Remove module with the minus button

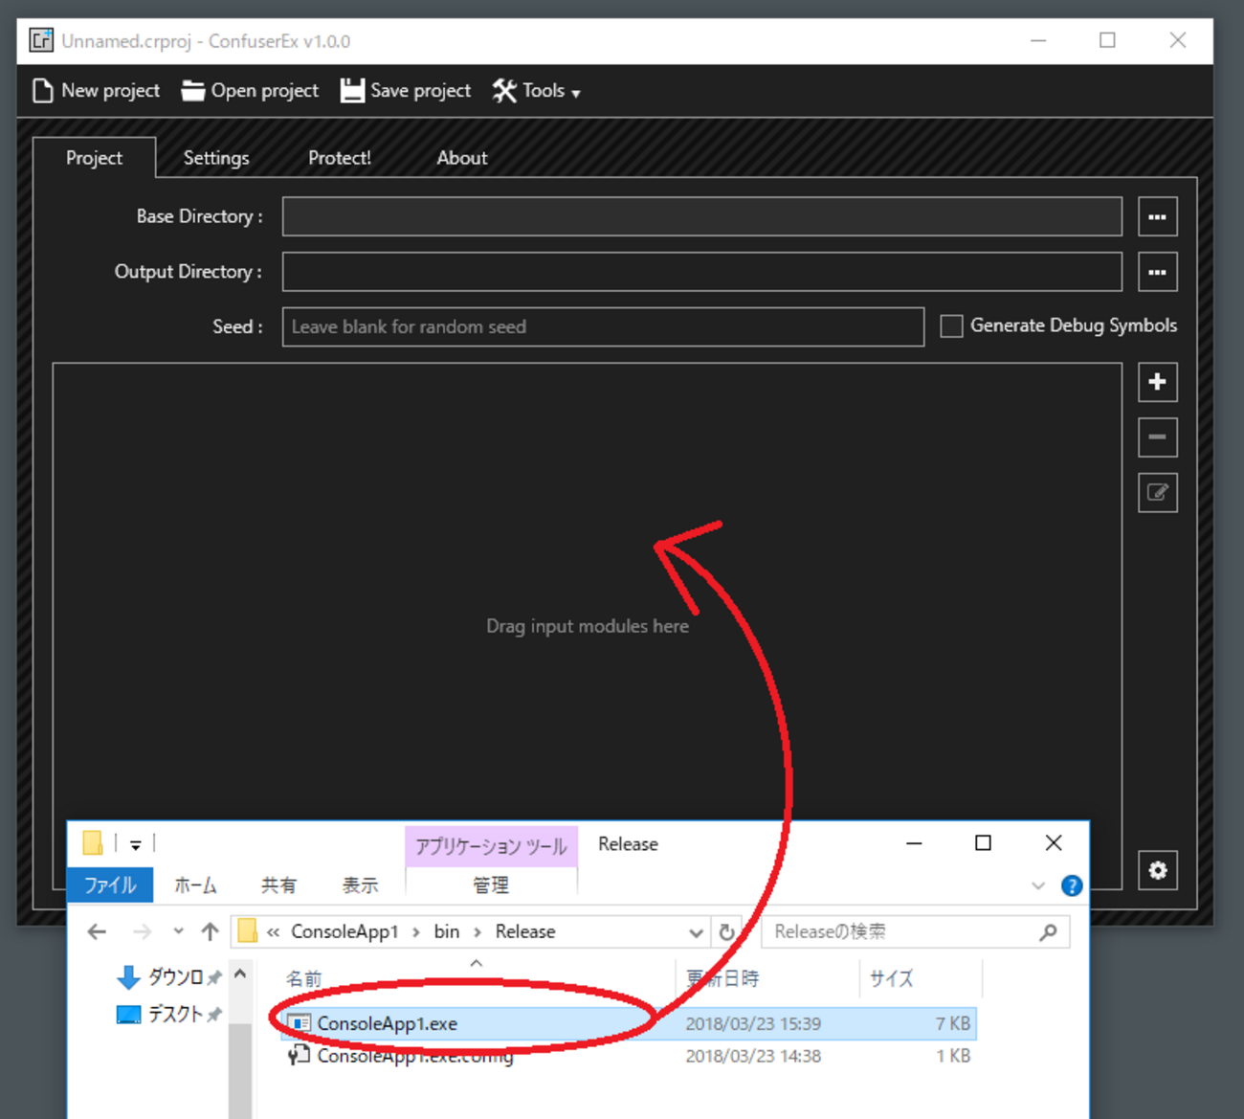coord(1157,437)
